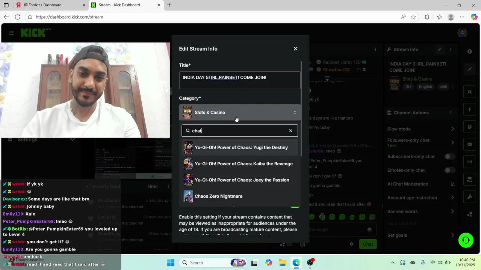481x270 pixels.
Task: Edit stream info using panel pencil icon
Action: tap(440, 49)
